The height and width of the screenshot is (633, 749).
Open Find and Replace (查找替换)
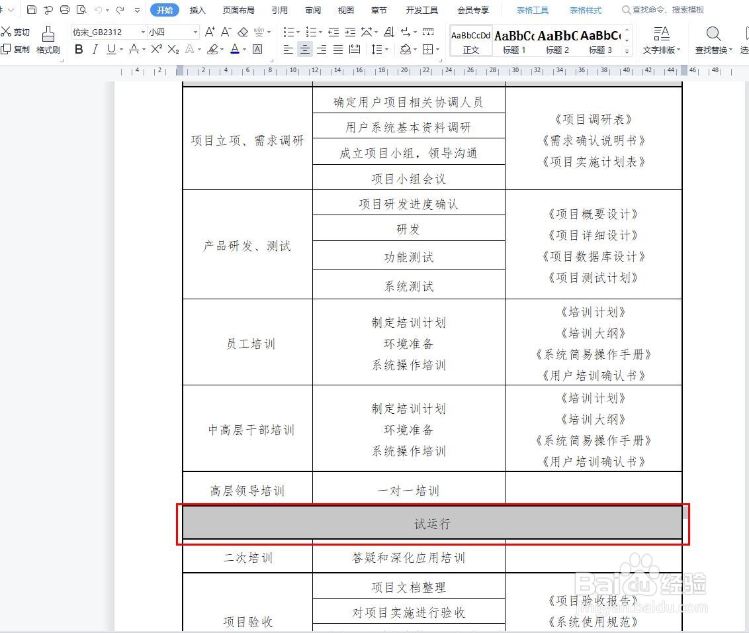coord(713,41)
